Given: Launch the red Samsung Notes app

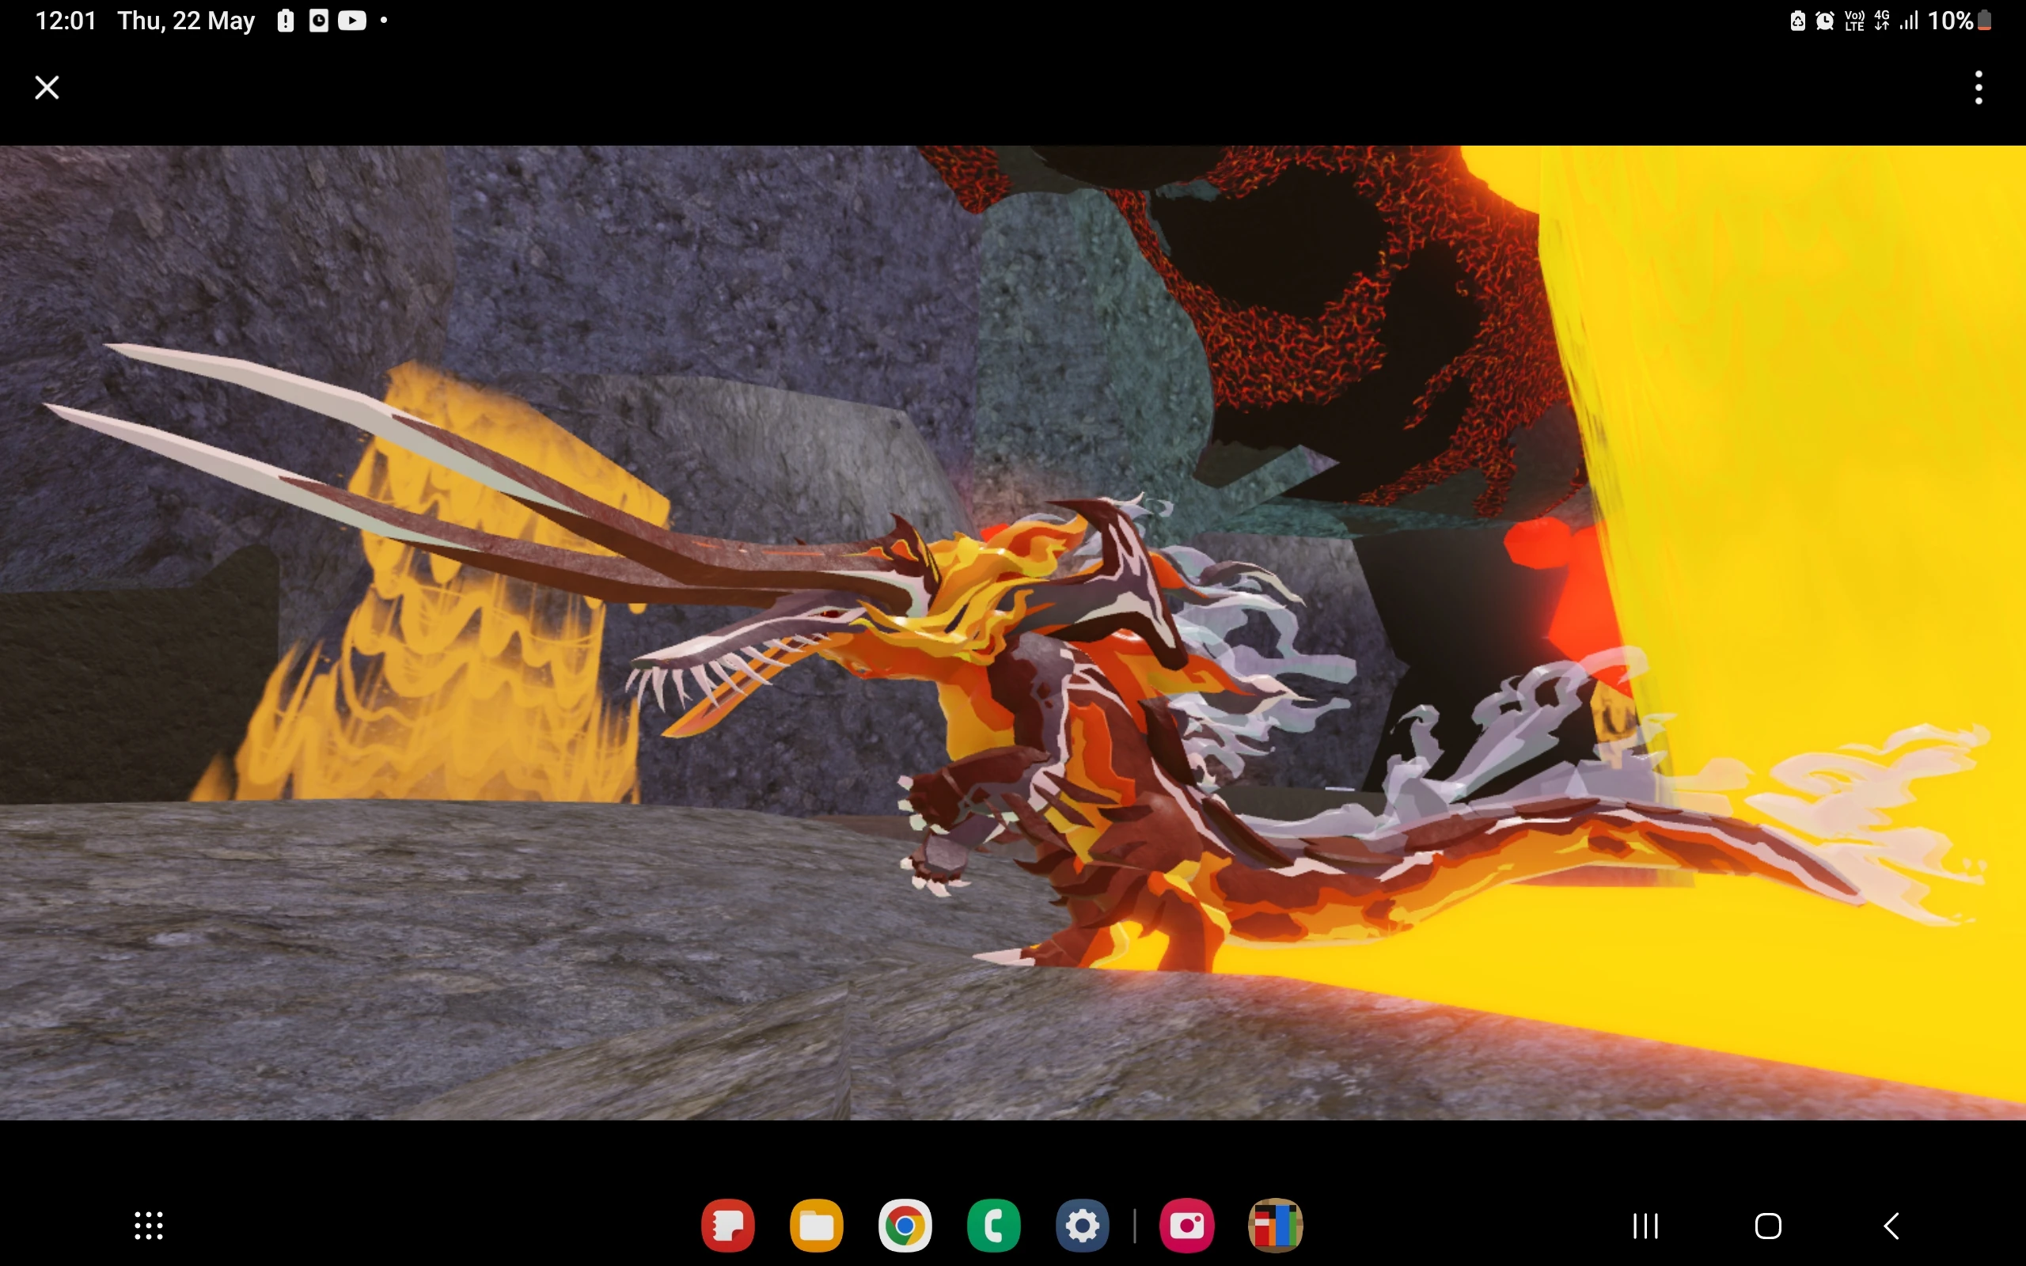Looking at the screenshot, I should tap(727, 1226).
